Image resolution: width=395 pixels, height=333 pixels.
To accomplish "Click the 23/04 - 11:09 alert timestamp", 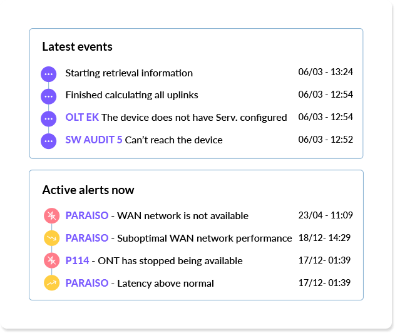I will click(326, 215).
